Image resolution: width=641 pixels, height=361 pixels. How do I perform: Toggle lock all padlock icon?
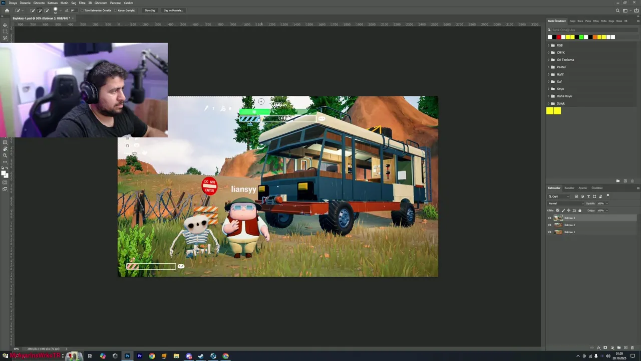click(580, 211)
